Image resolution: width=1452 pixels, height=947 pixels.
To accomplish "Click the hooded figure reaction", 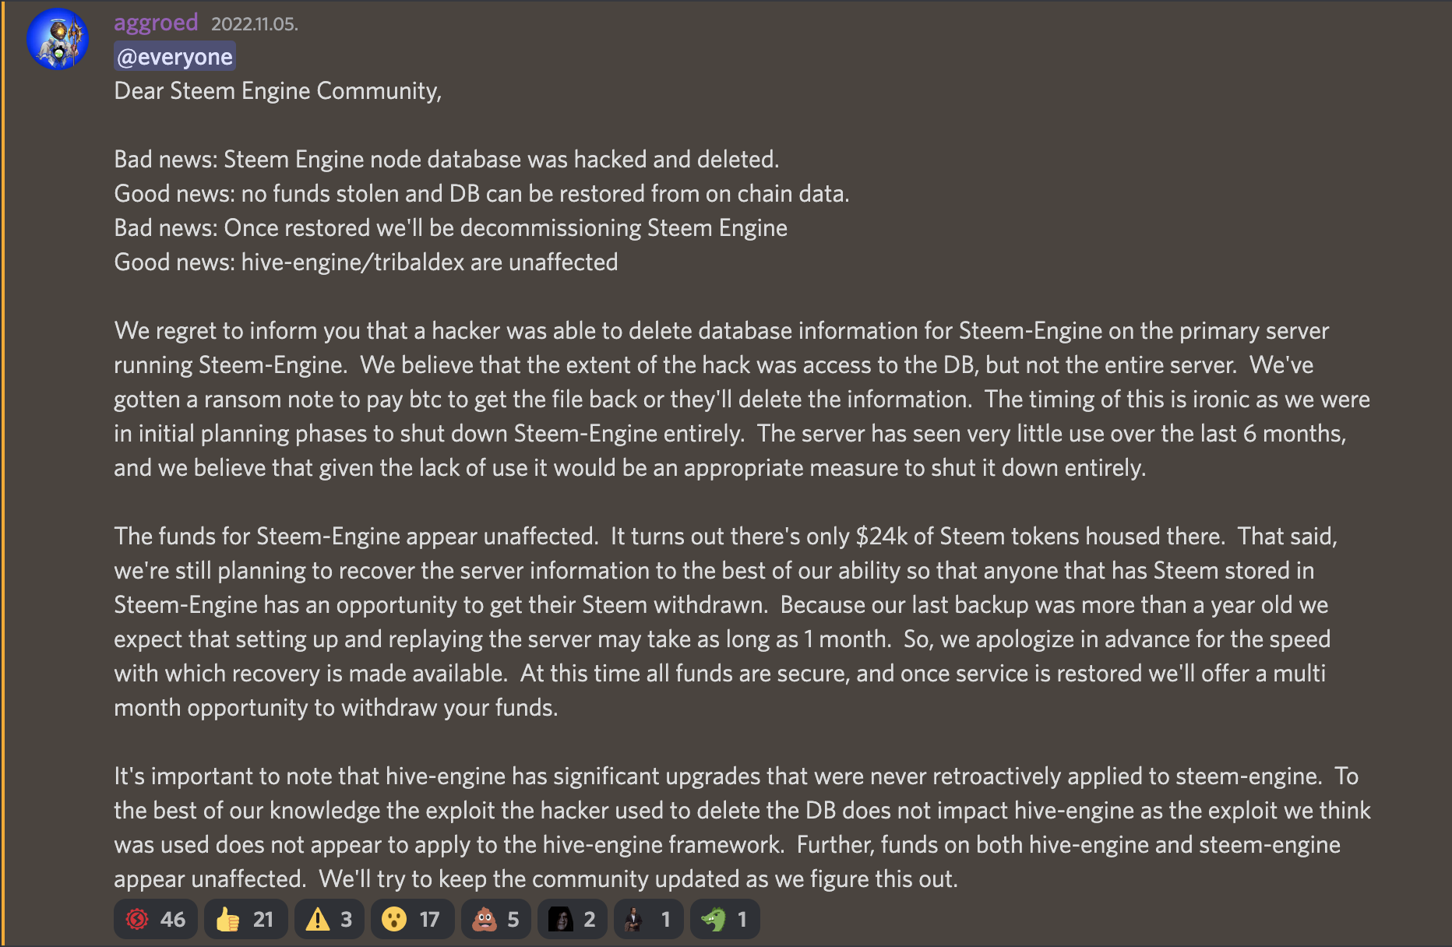I will coord(573,919).
